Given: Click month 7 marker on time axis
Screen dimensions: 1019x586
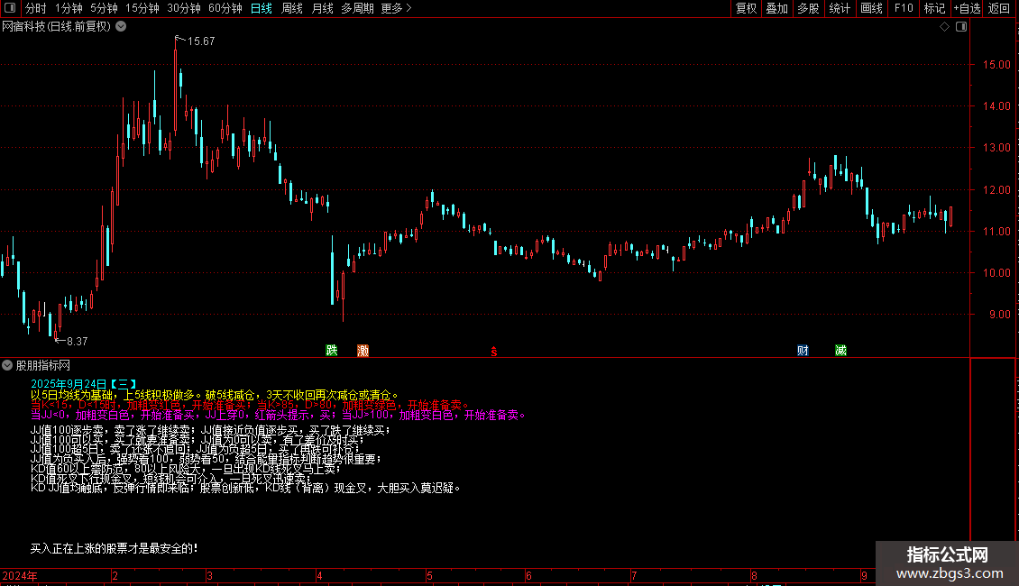Looking at the screenshot, I should pyautogui.click(x=634, y=575).
